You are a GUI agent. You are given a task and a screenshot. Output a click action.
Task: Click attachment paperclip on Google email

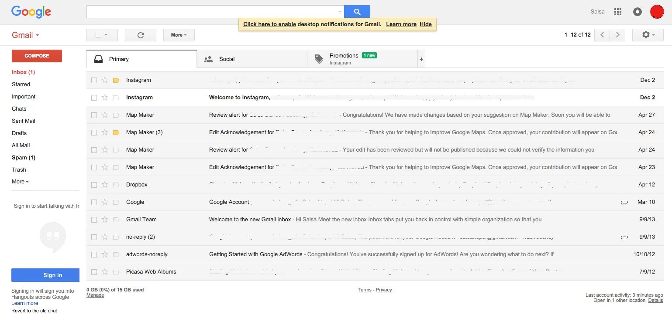(x=624, y=202)
